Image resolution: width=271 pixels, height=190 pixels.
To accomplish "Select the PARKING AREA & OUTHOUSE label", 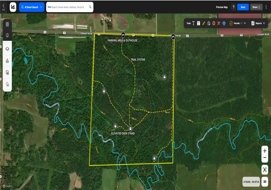I will pyautogui.click(x=122, y=41).
